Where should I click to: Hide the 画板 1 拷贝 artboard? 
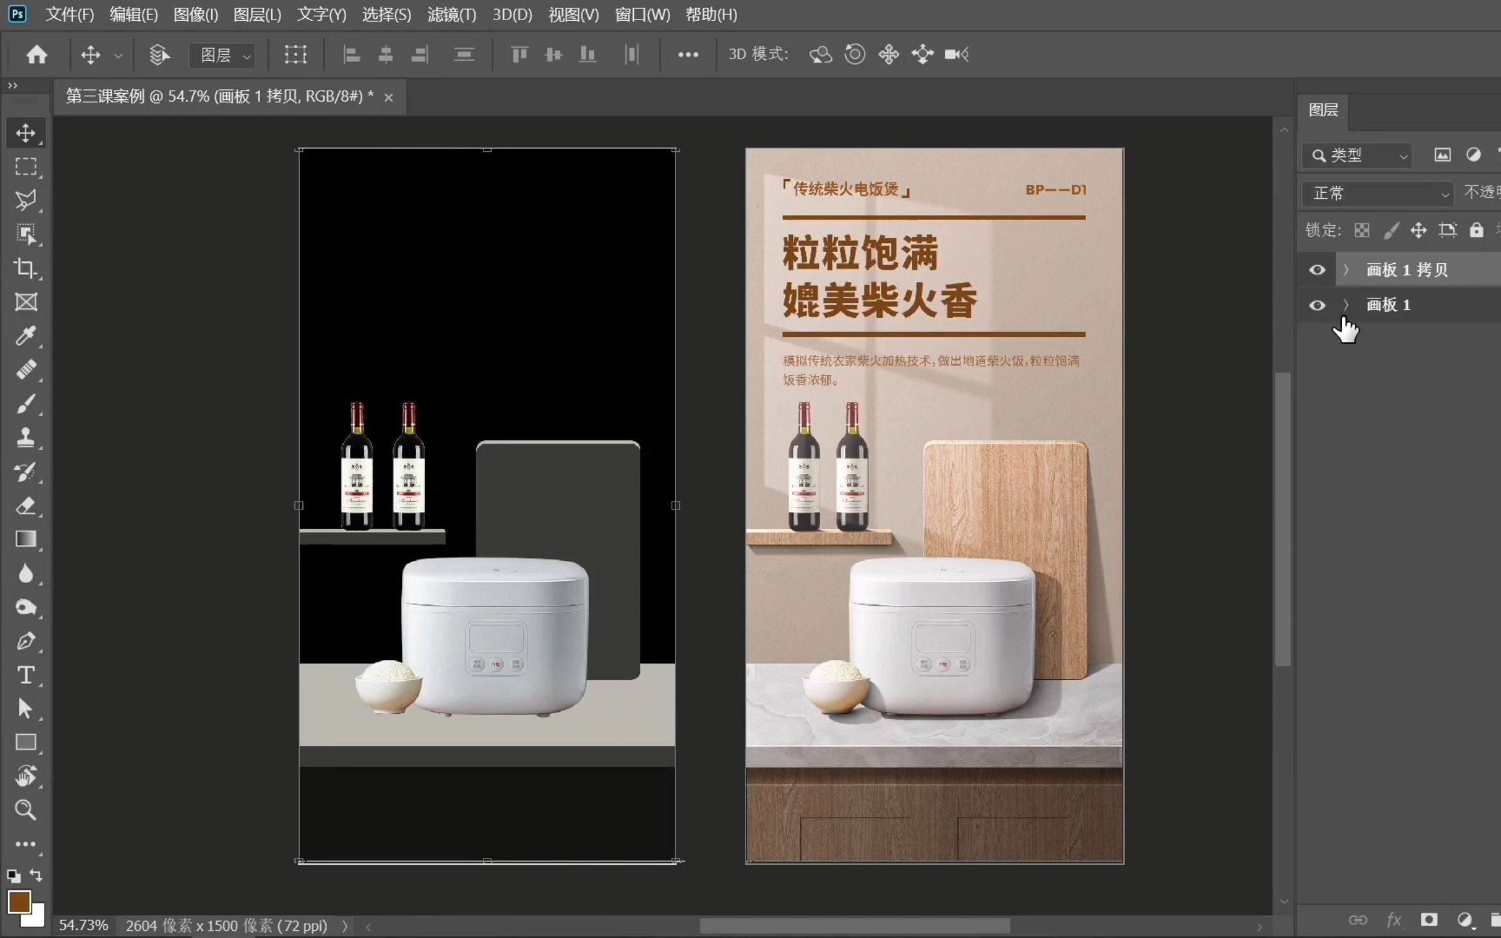(x=1317, y=270)
